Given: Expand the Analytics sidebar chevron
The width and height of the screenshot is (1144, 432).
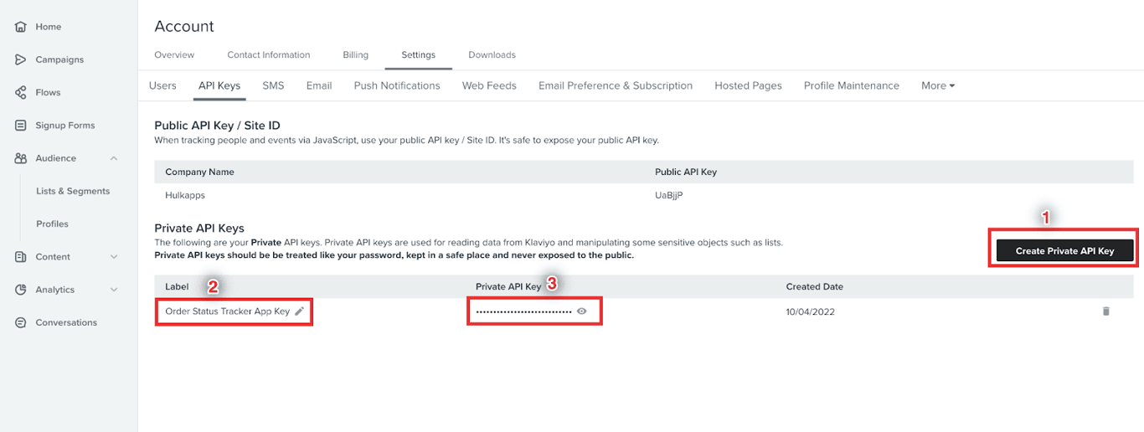Looking at the screenshot, I should click(114, 290).
